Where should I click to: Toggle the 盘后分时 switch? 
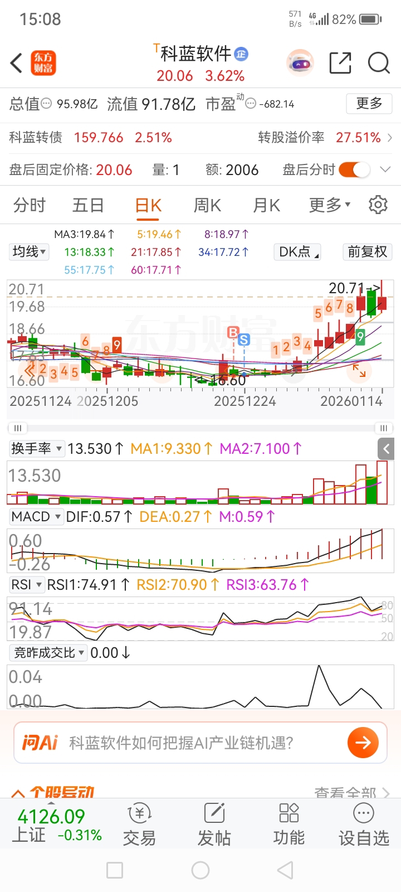point(354,169)
